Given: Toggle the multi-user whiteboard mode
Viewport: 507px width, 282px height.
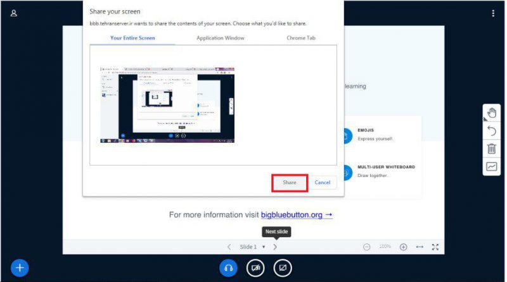Looking at the screenshot, I should point(491,166).
